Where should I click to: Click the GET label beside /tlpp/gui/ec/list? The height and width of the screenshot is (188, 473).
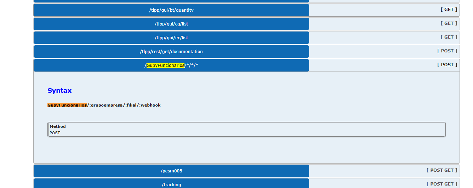[x=449, y=37]
